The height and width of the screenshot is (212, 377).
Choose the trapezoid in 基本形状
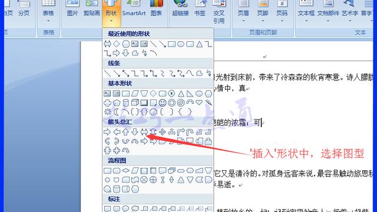pyautogui.click(x=144, y=94)
